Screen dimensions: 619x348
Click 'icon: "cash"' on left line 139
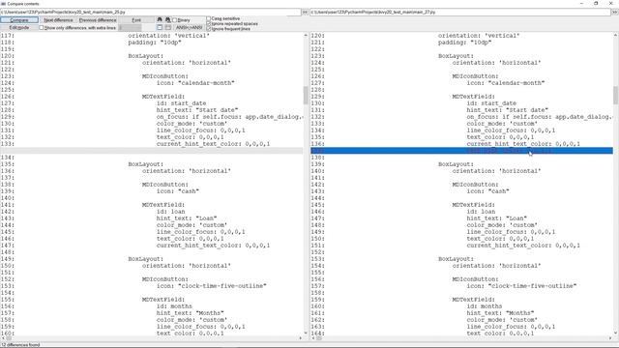178,191
